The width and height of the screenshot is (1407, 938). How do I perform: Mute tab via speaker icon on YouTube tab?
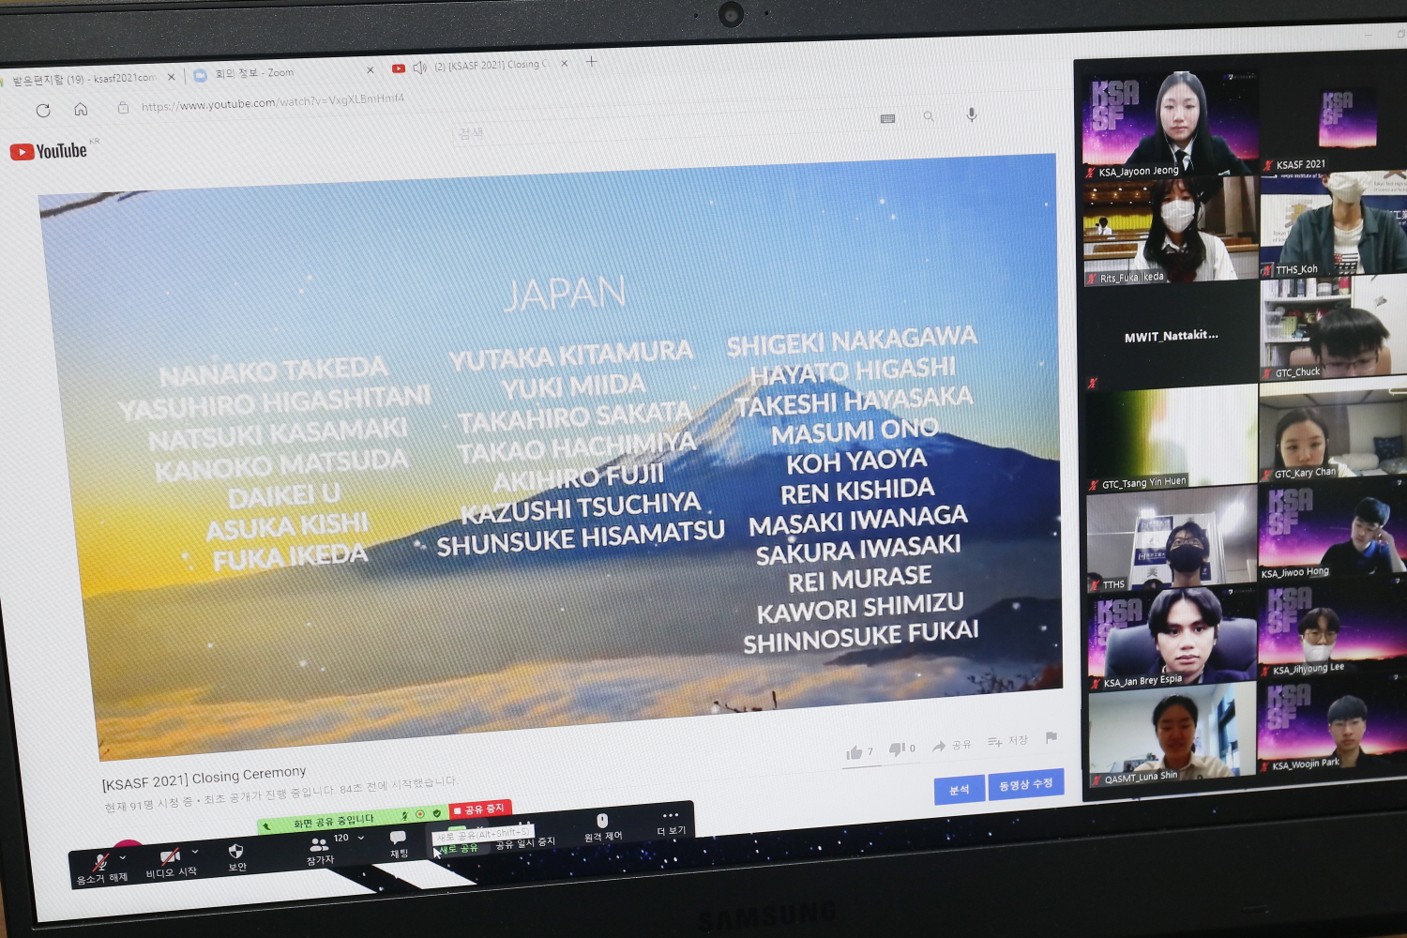click(x=419, y=68)
